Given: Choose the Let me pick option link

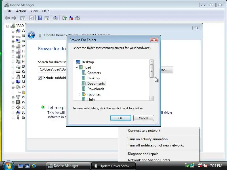Looking at the screenshot, I should pyautogui.click(x=57, y=108).
